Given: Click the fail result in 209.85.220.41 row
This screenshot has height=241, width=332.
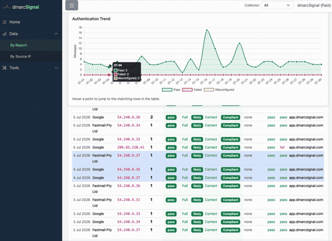Looking at the screenshot, I should point(282,147).
